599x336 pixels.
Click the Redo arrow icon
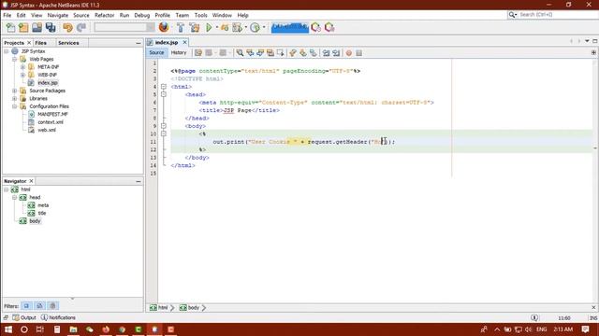coord(81,27)
